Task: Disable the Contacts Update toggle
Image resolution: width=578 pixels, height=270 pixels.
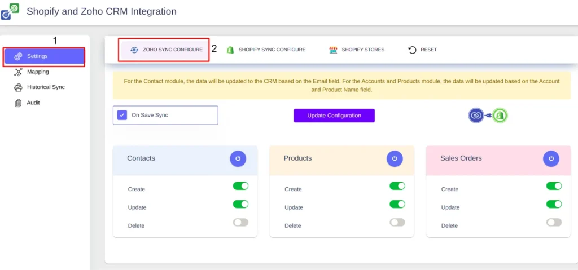Action: [240, 204]
